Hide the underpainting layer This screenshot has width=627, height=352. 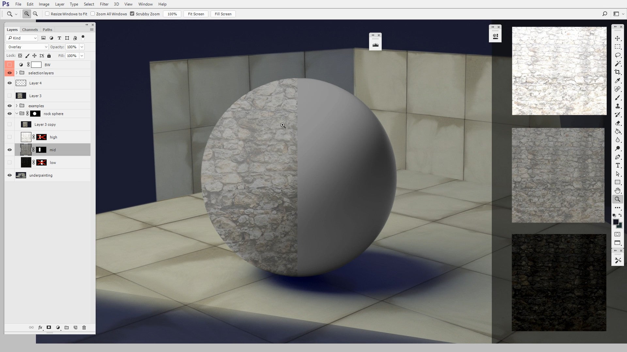[9, 175]
